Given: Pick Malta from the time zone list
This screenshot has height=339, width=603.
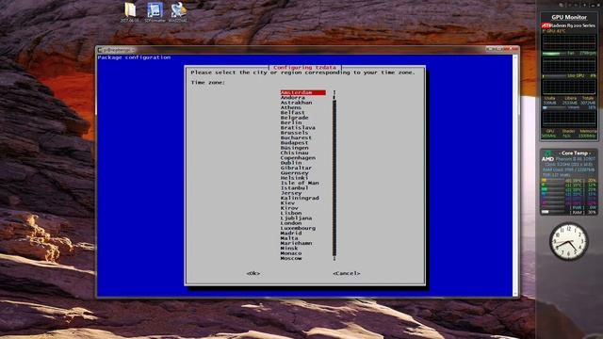Looking at the screenshot, I should point(289,238).
